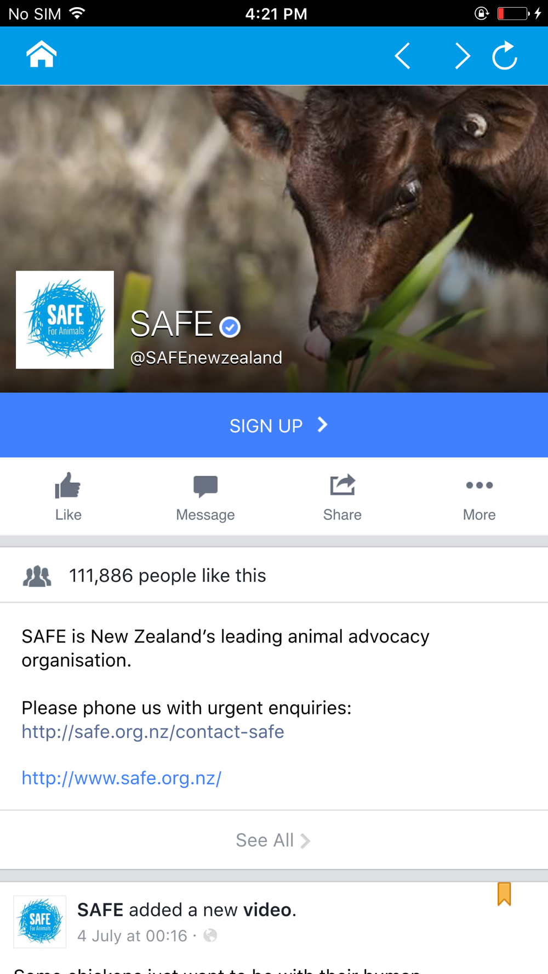Open SAFE profile picture logo
The height and width of the screenshot is (974, 548).
pyautogui.click(x=65, y=319)
